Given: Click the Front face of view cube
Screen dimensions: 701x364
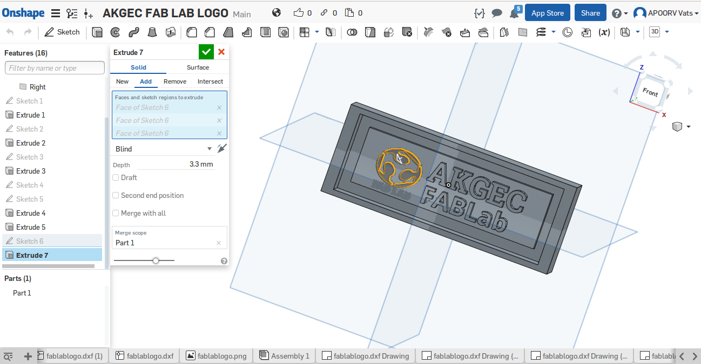Looking at the screenshot, I should pyautogui.click(x=650, y=92).
